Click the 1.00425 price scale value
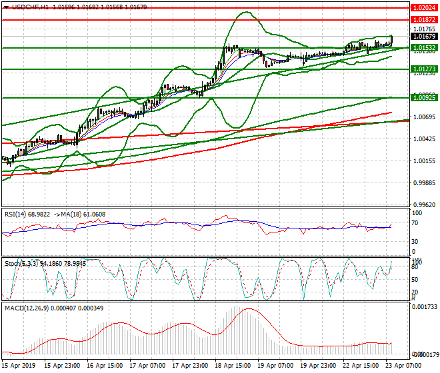Image resolution: width=440 pixels, height=373 pixels. click(x=425, y=139)
